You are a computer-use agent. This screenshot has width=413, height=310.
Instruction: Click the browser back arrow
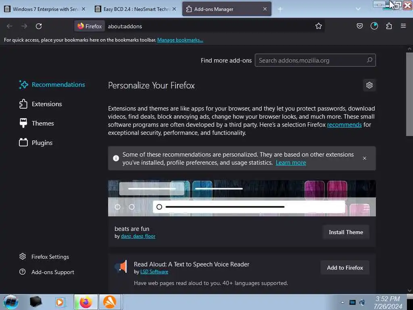click(10, 26)
